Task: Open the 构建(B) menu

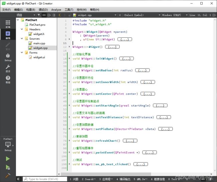Action: pyautogui.click(x=31, y=10)
